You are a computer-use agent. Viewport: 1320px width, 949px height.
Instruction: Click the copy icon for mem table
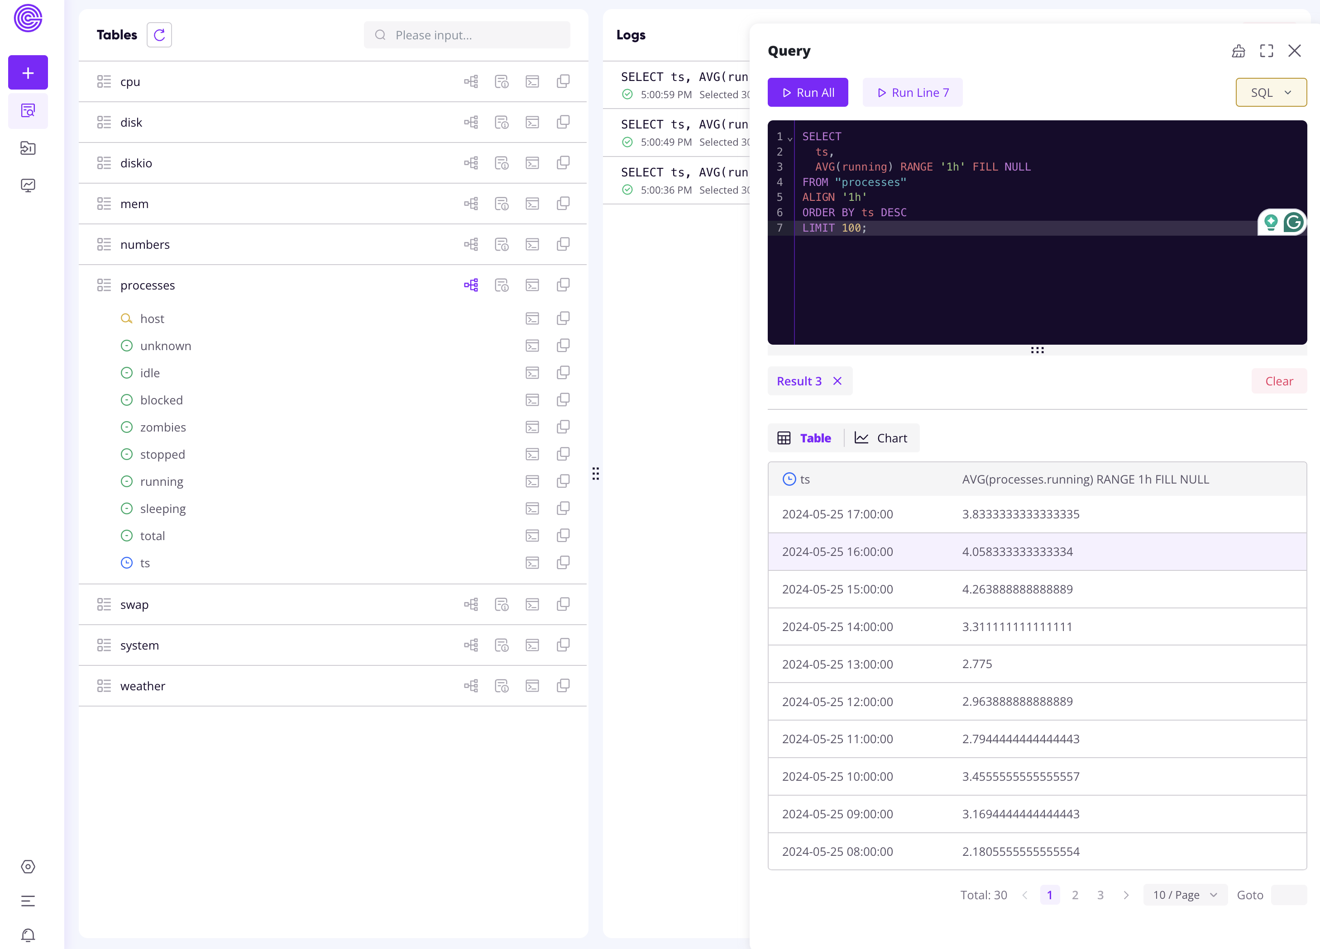pyautogui.click(x=563, y=204)
